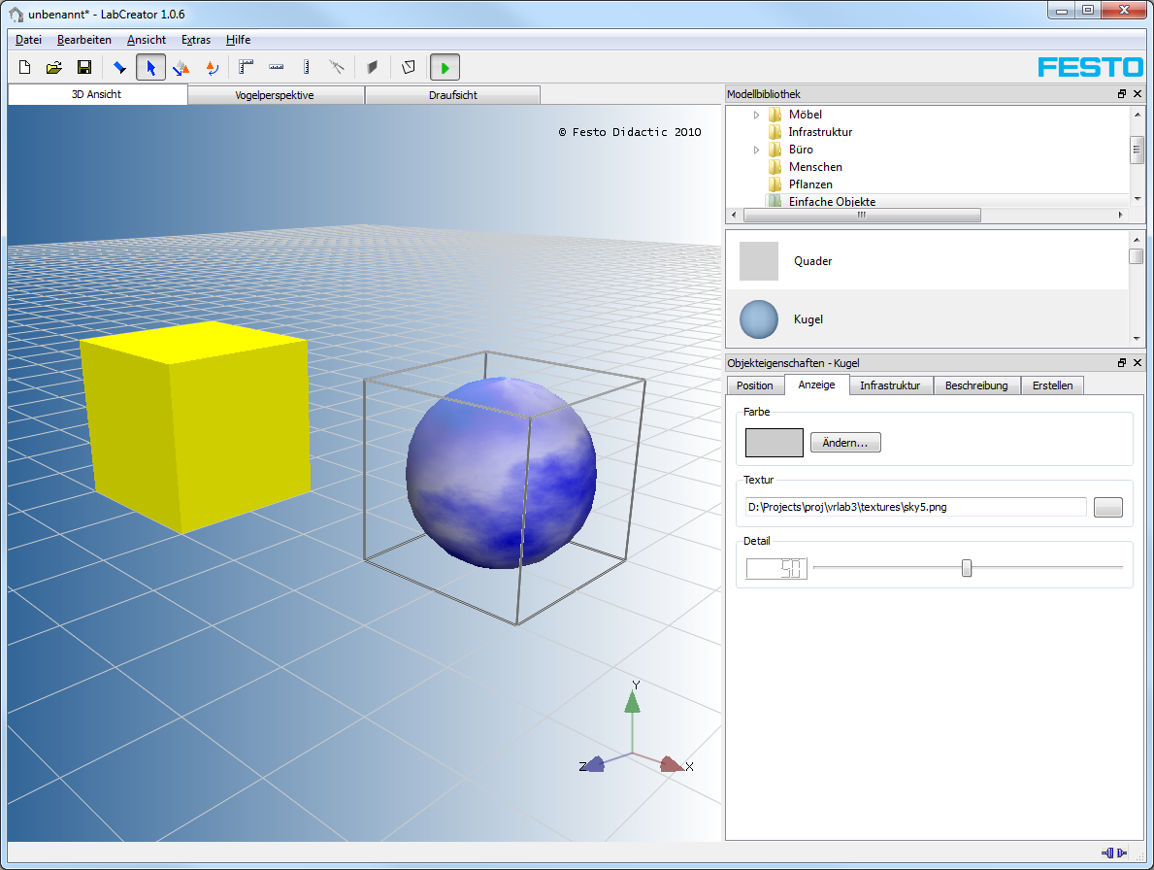Select the Büro folder

pos(801,150)
